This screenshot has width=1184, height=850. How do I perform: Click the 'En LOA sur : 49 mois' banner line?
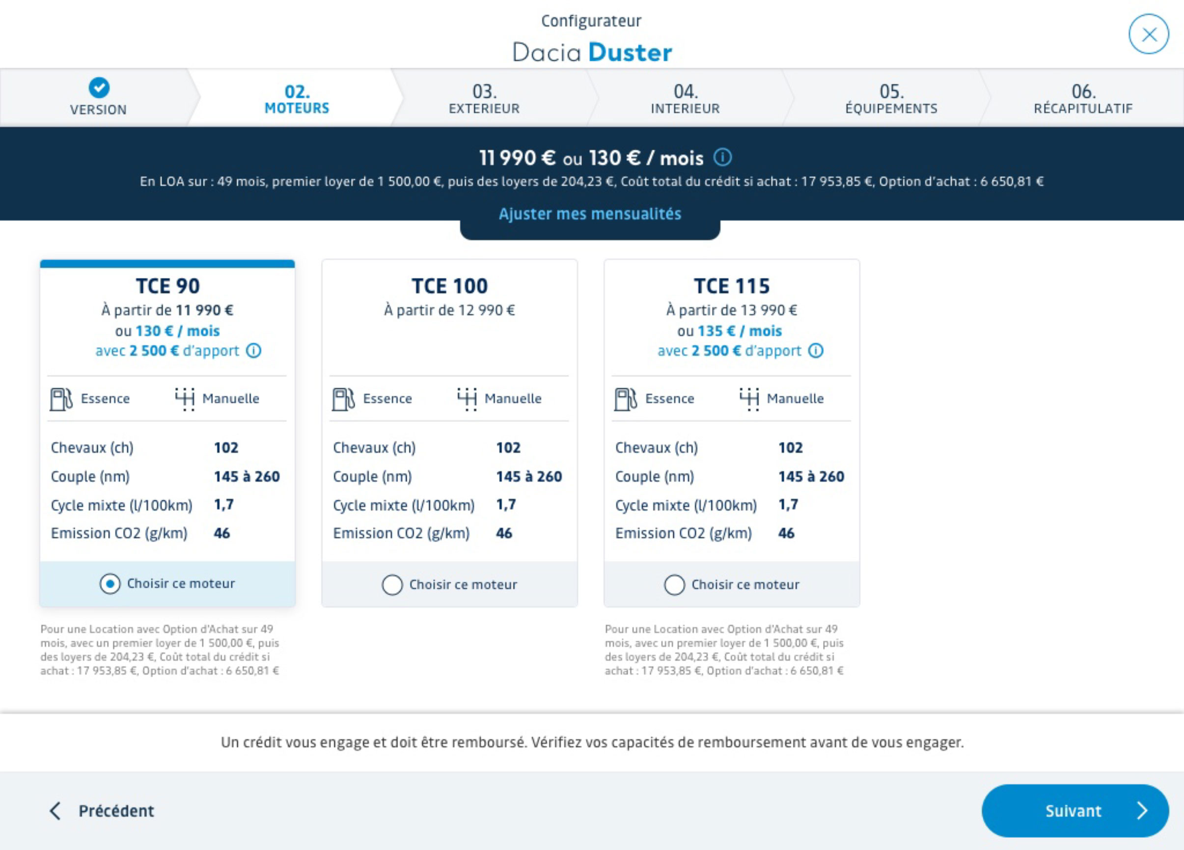pos(591,182)
